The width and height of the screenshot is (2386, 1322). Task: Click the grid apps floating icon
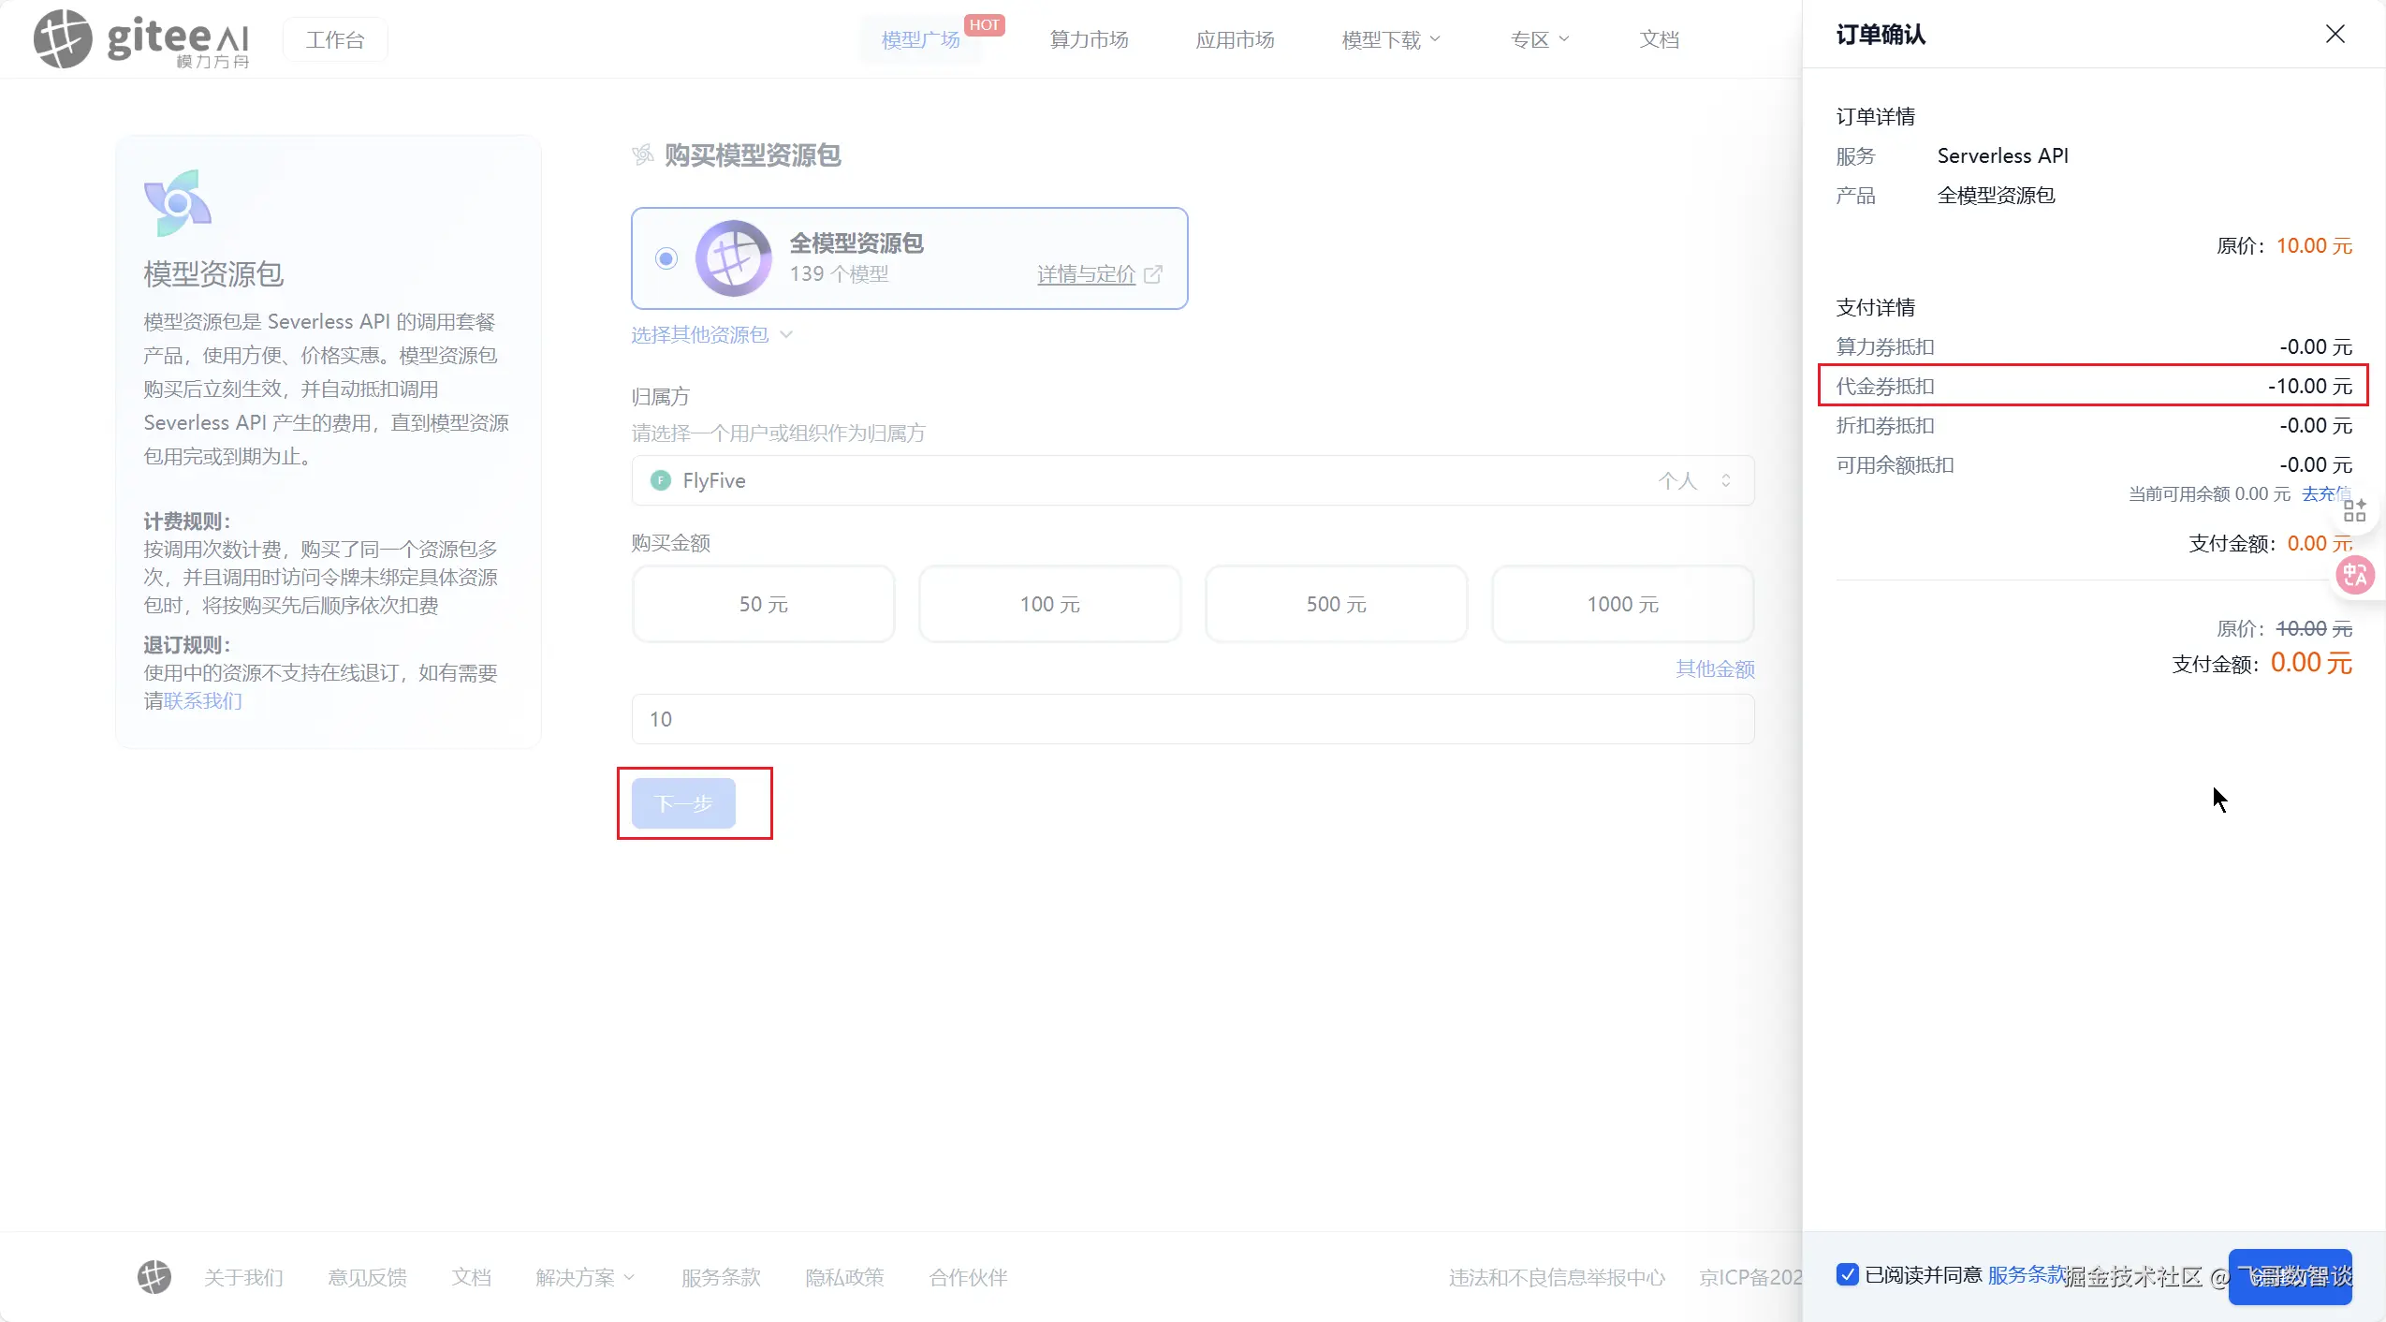tap(2354, 511)
